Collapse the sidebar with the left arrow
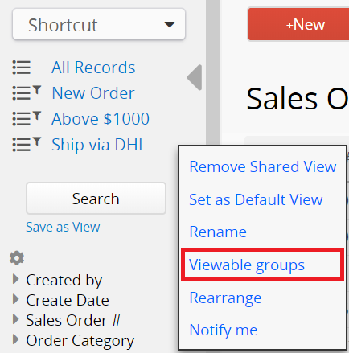Viewport: 349px width, 353px height. coord(195,77)
